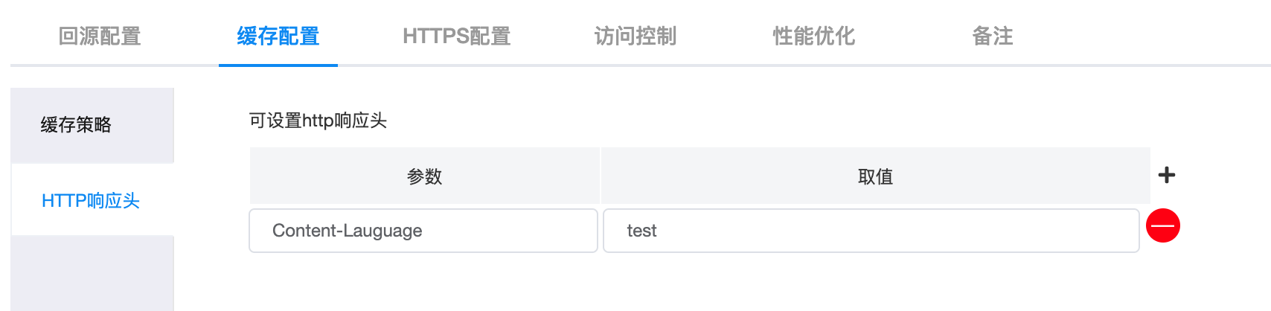This screenshot has height=311, width=1271.
Task: Click the blank area below the header table
Action: click(x=699, y=283)
